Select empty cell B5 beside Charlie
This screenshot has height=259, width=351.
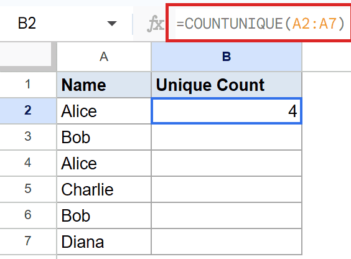click(x=227, y=189)
